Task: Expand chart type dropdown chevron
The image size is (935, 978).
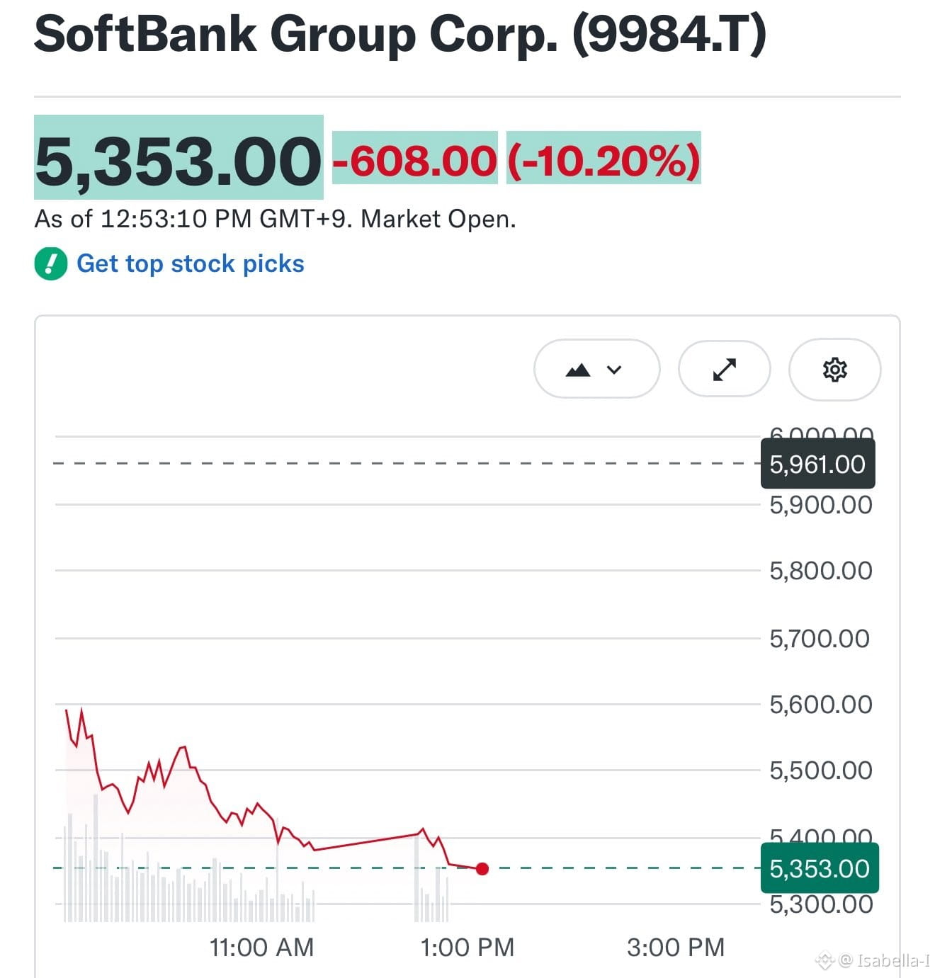Action: click(614, 370)
